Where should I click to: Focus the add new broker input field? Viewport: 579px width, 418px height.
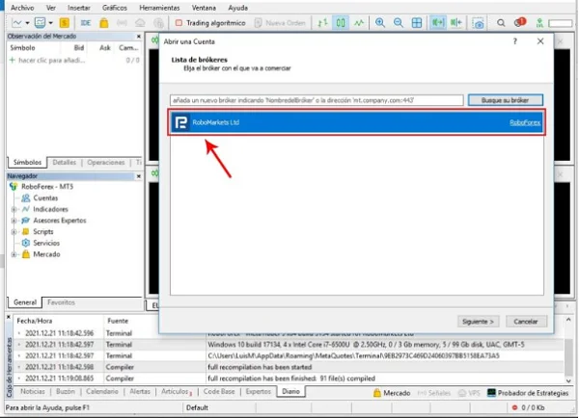[x=317, y=100]
